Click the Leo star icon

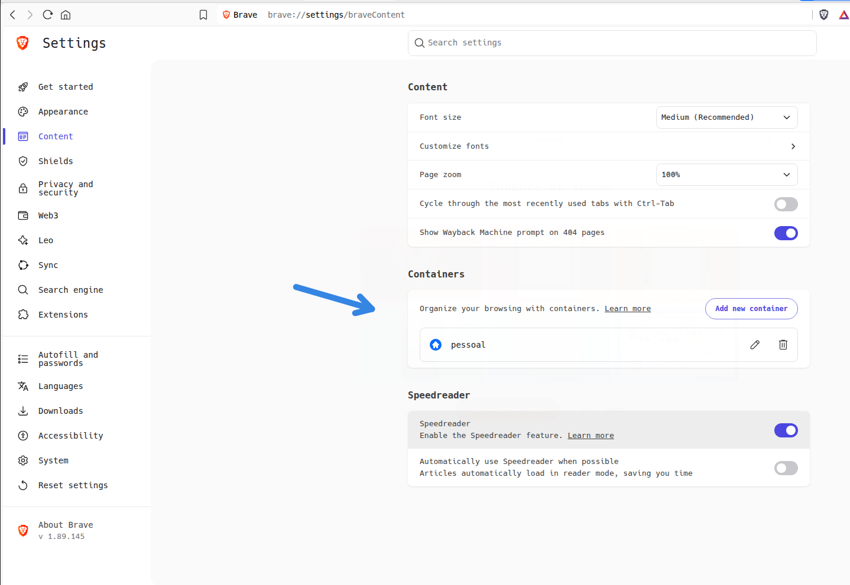pos(23,240)
